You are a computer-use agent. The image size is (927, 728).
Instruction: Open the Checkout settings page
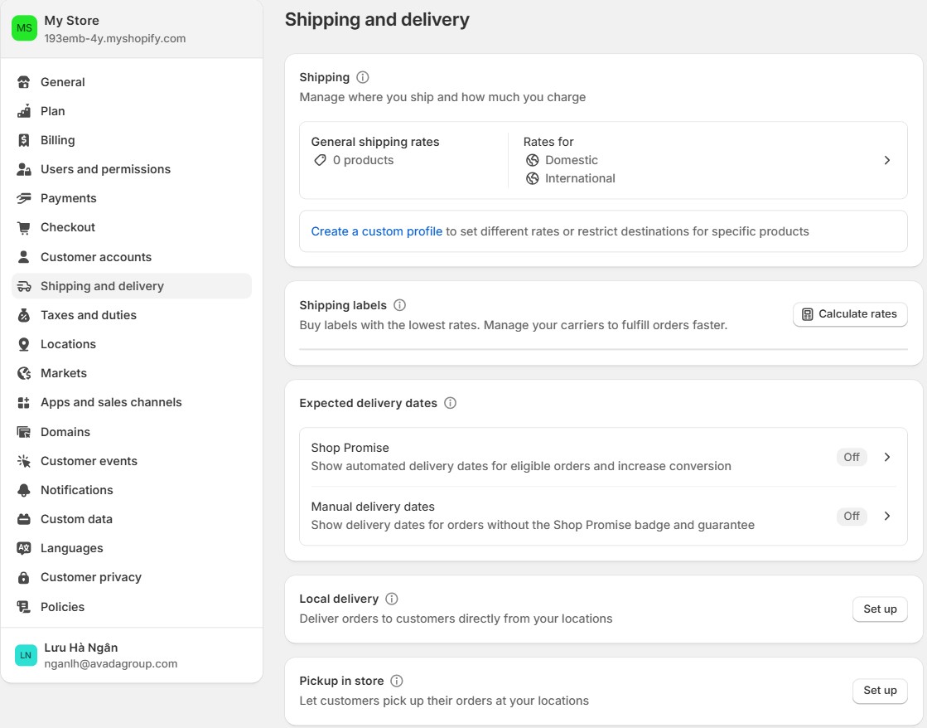pyautogui.click(x=131, y=227)
